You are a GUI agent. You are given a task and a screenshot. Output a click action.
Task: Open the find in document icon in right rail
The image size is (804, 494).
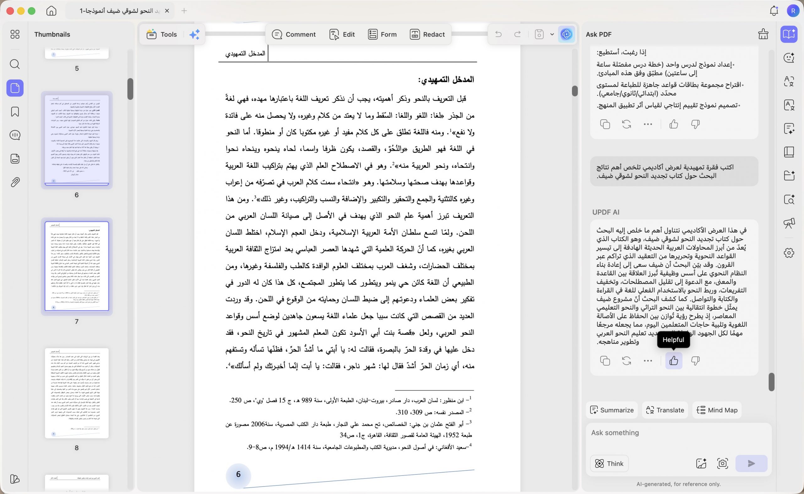pyautogui.click(x=789, y=199)
